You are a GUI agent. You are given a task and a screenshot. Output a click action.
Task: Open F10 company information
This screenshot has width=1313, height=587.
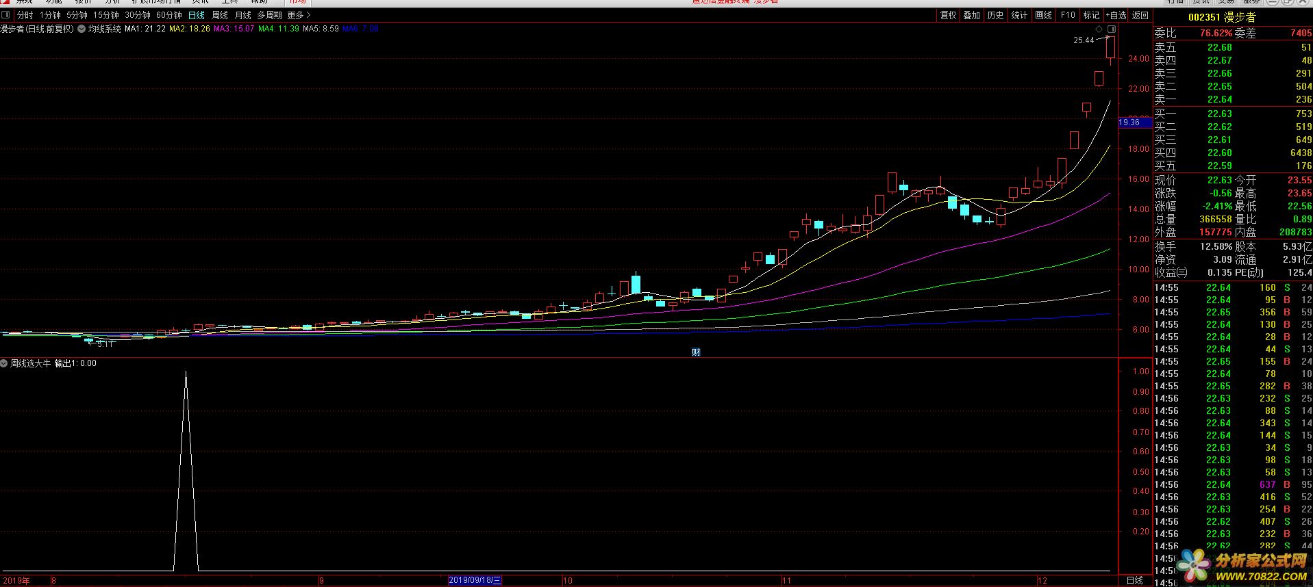(1068, 15)
